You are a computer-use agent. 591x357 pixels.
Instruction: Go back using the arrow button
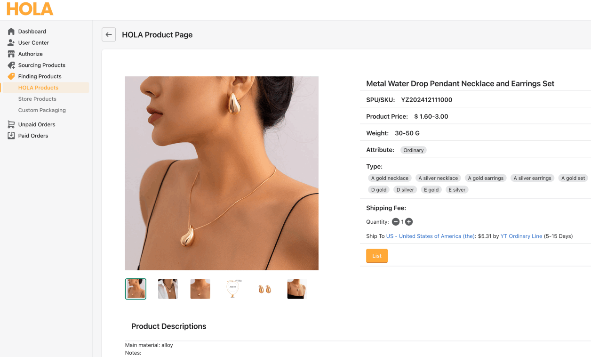pos(109,34)
